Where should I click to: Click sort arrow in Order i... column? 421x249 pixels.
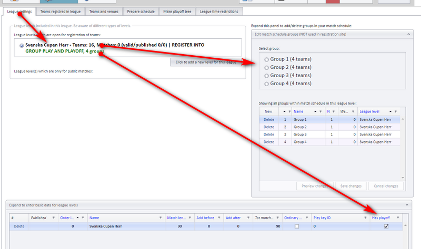[x=77, y=217]
